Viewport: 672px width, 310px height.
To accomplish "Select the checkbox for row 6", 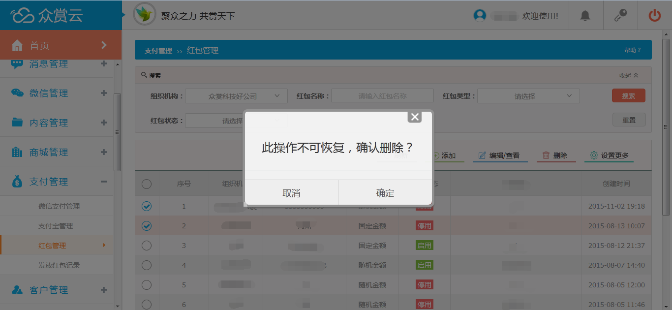I will coord(147,305).
